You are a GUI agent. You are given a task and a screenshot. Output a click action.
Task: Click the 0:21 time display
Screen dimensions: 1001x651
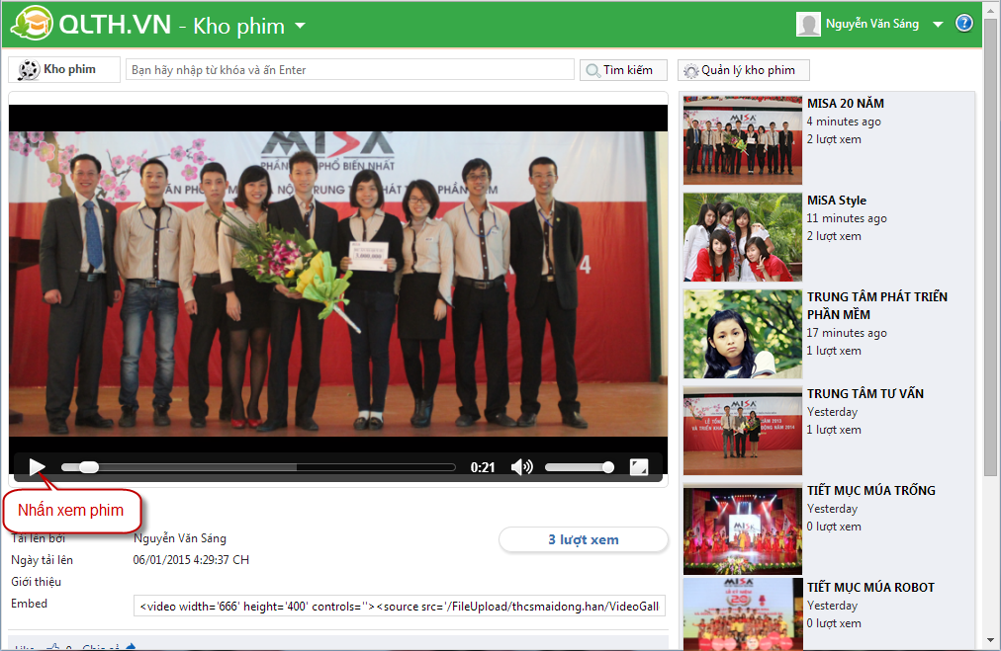pos(483,467)
